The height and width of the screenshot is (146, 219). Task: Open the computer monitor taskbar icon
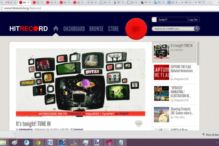point(86,142)
